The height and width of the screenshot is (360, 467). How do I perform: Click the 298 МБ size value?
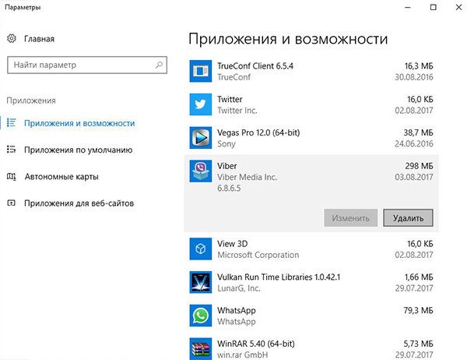point(419,166)
